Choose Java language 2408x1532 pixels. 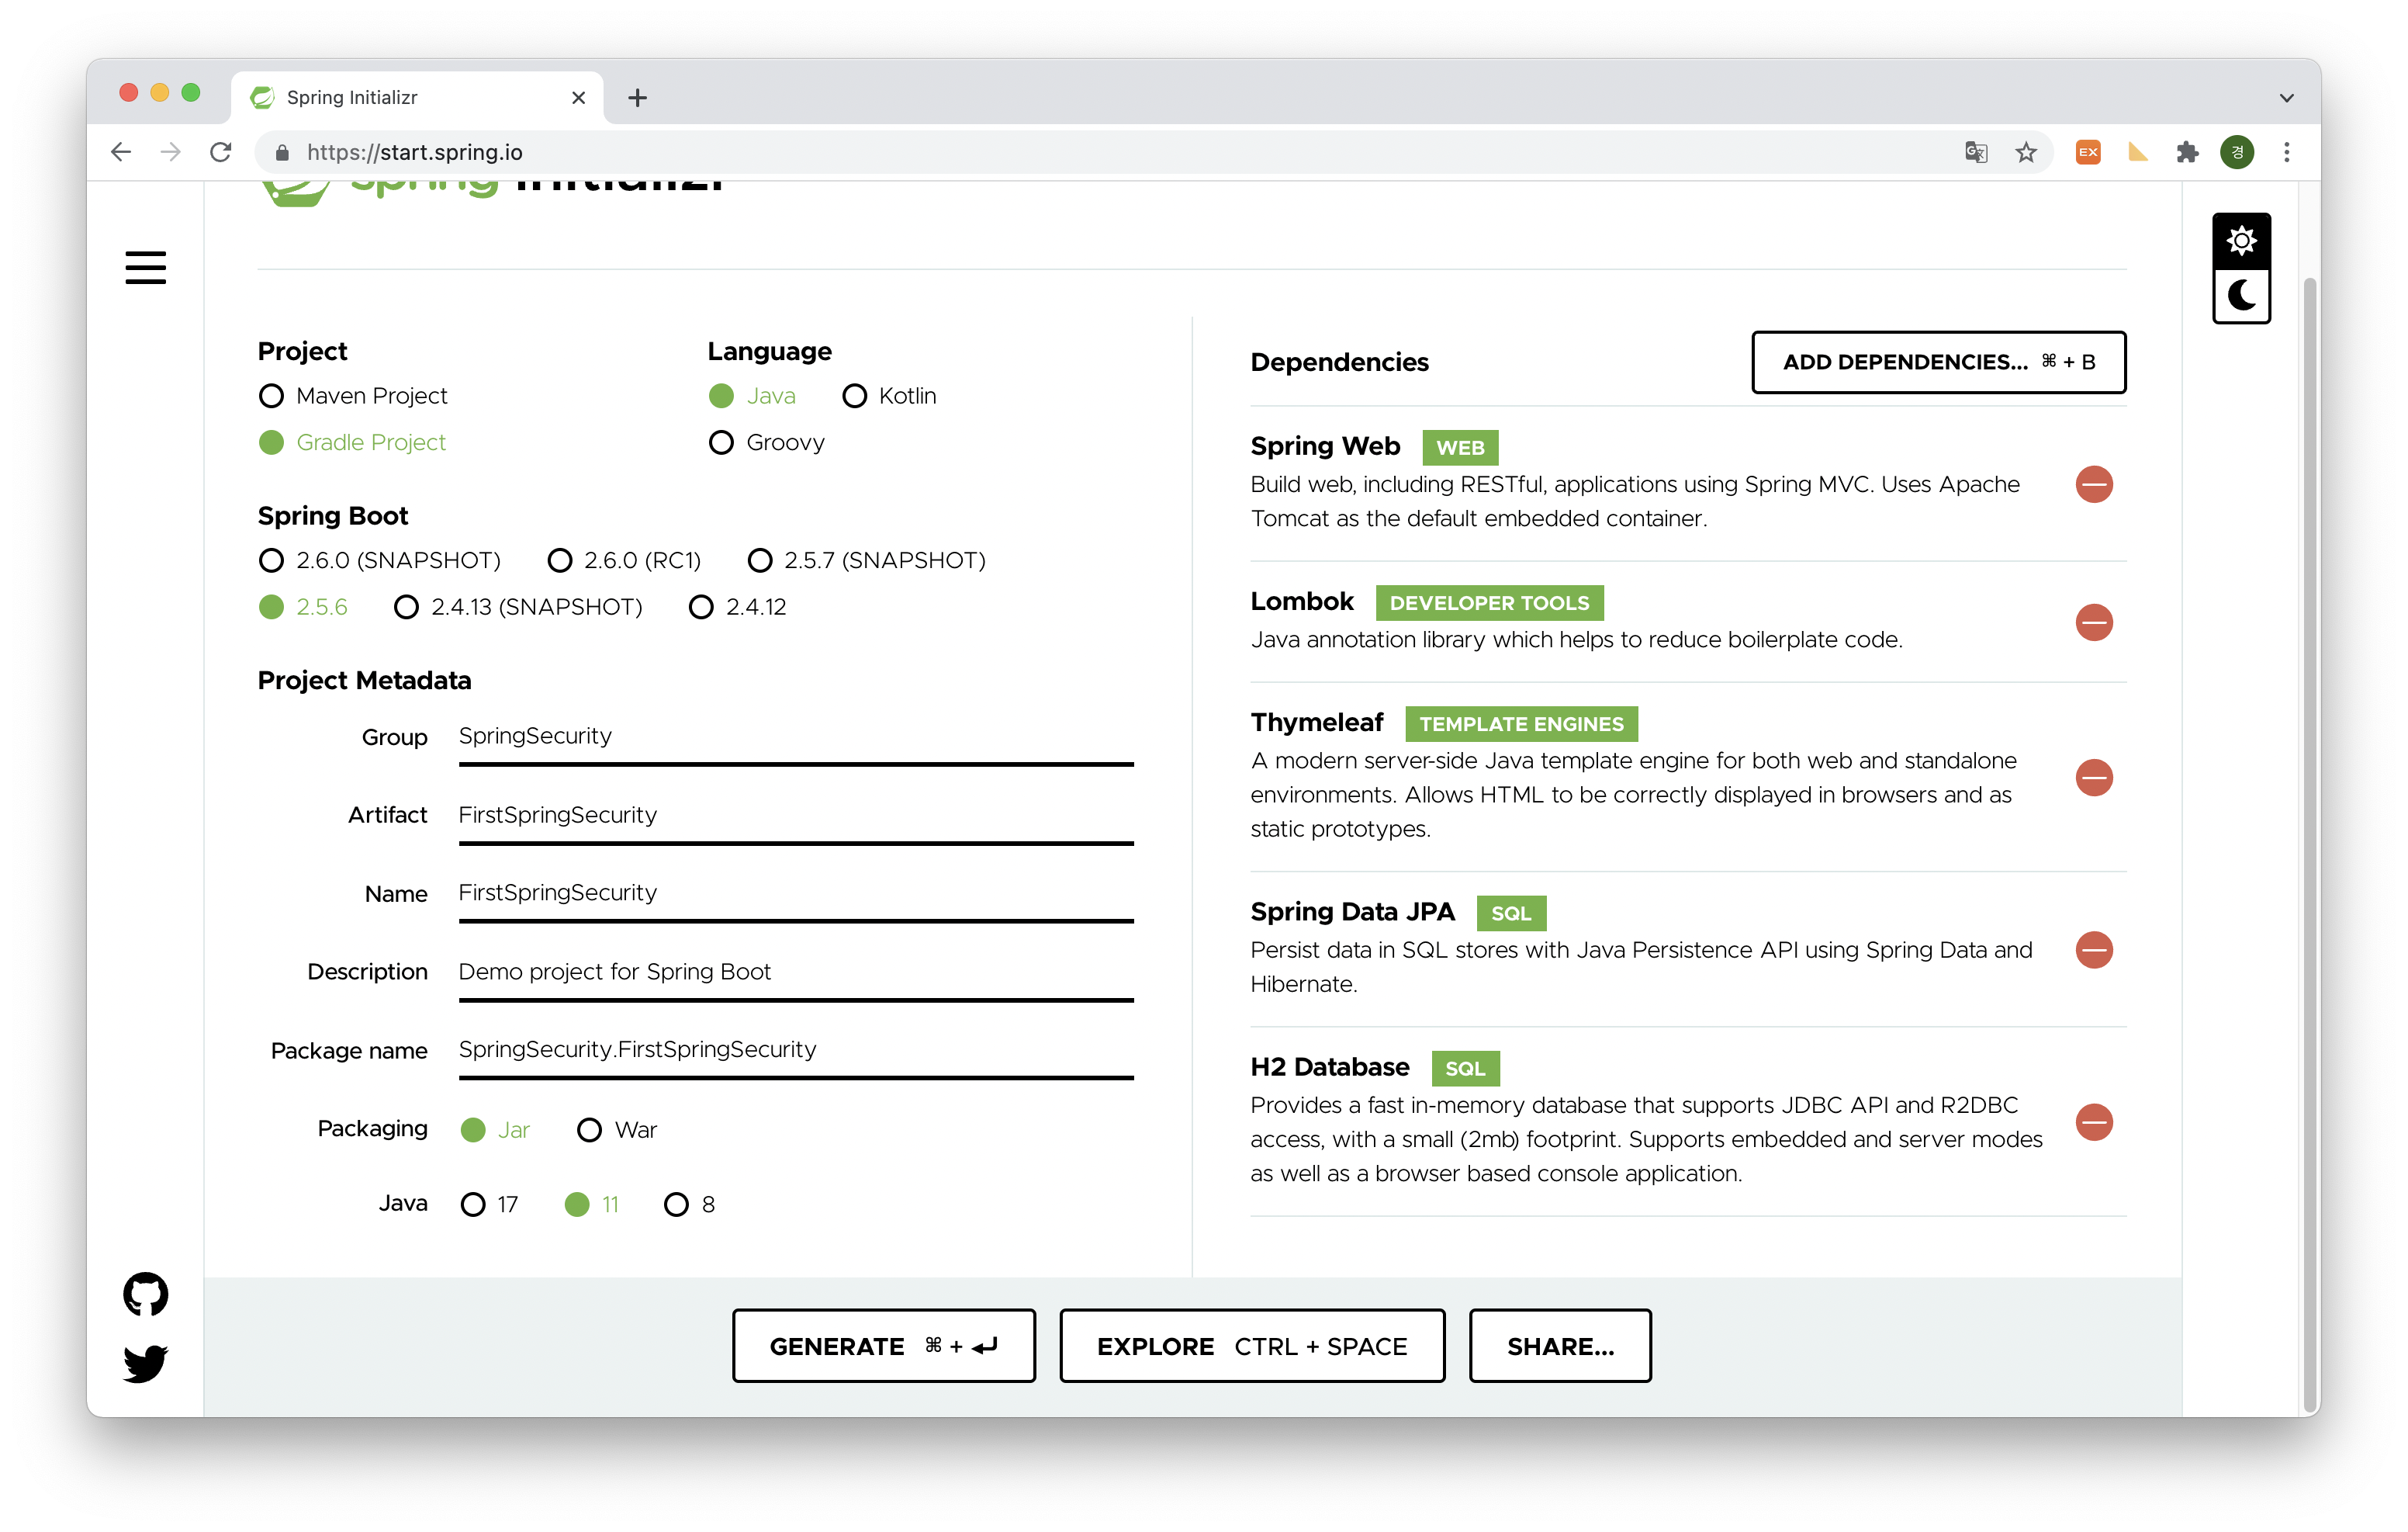[x=752, y=395]
